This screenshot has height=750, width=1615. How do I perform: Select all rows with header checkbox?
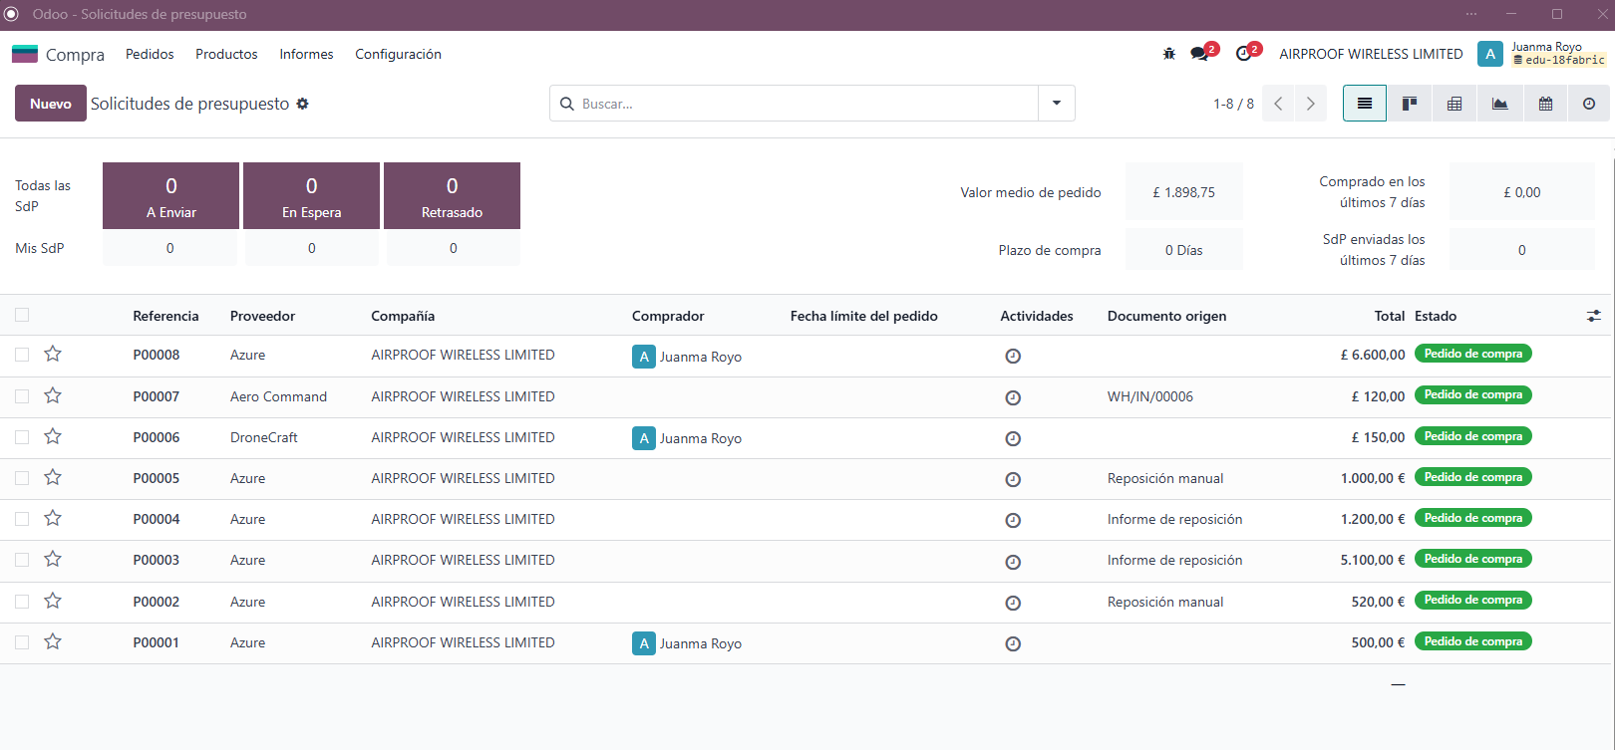click(22, 316)
